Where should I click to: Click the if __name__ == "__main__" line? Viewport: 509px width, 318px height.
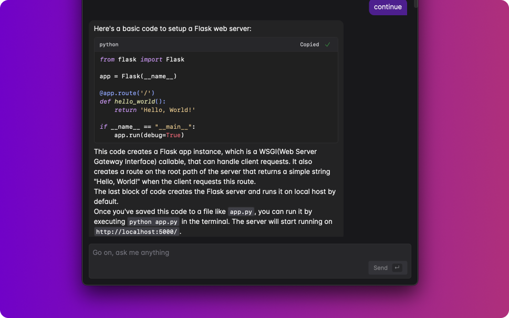148,127
